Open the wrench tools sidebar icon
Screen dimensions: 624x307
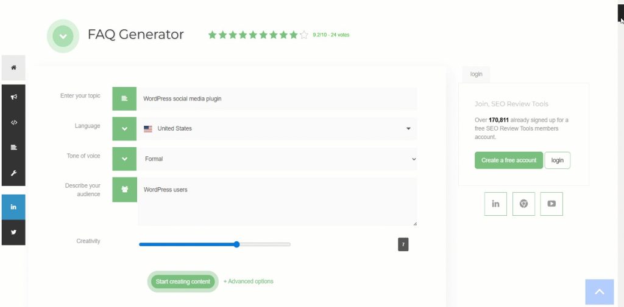[13, 173]
